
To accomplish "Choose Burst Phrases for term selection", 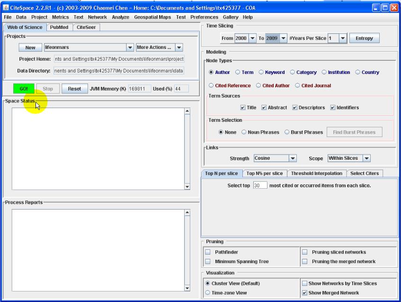I will tap(287, 132).
